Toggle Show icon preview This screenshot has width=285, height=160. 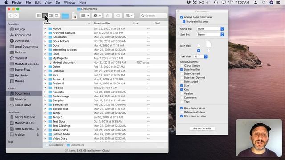tap(182, 116)
